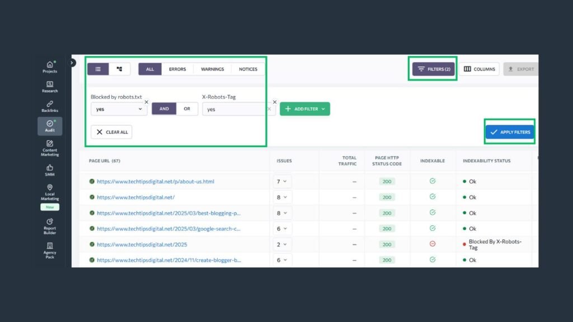
Task: Remove the X-Robots-Tag filter
Action: coord(275,102)
